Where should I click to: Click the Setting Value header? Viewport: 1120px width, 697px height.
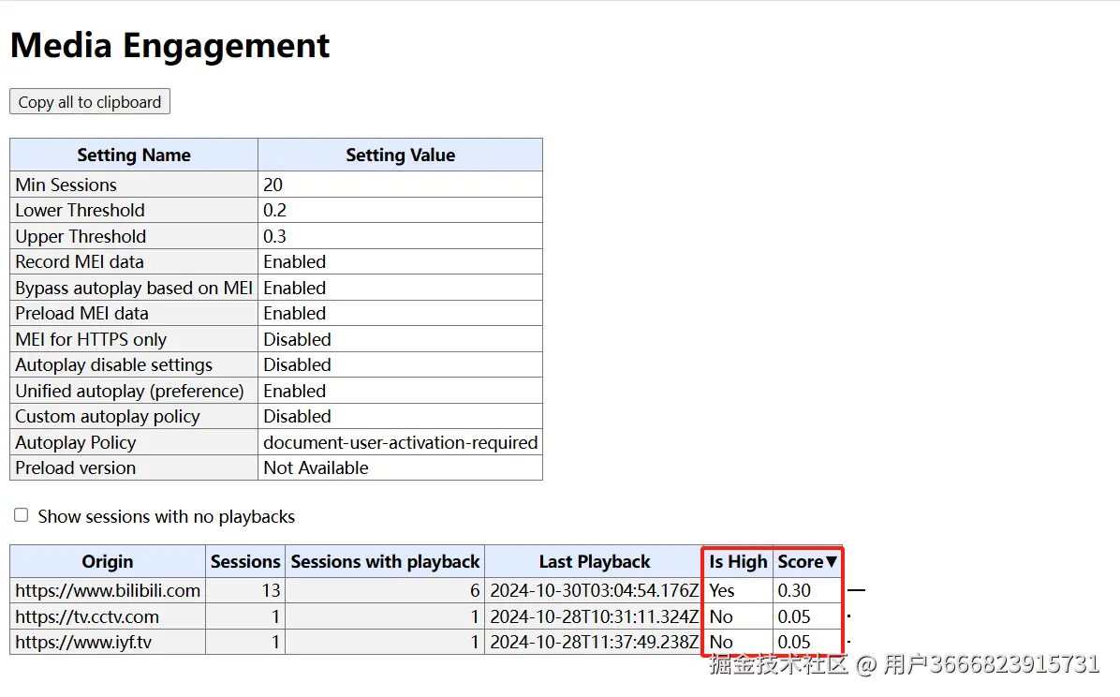(x=400, y=156)
